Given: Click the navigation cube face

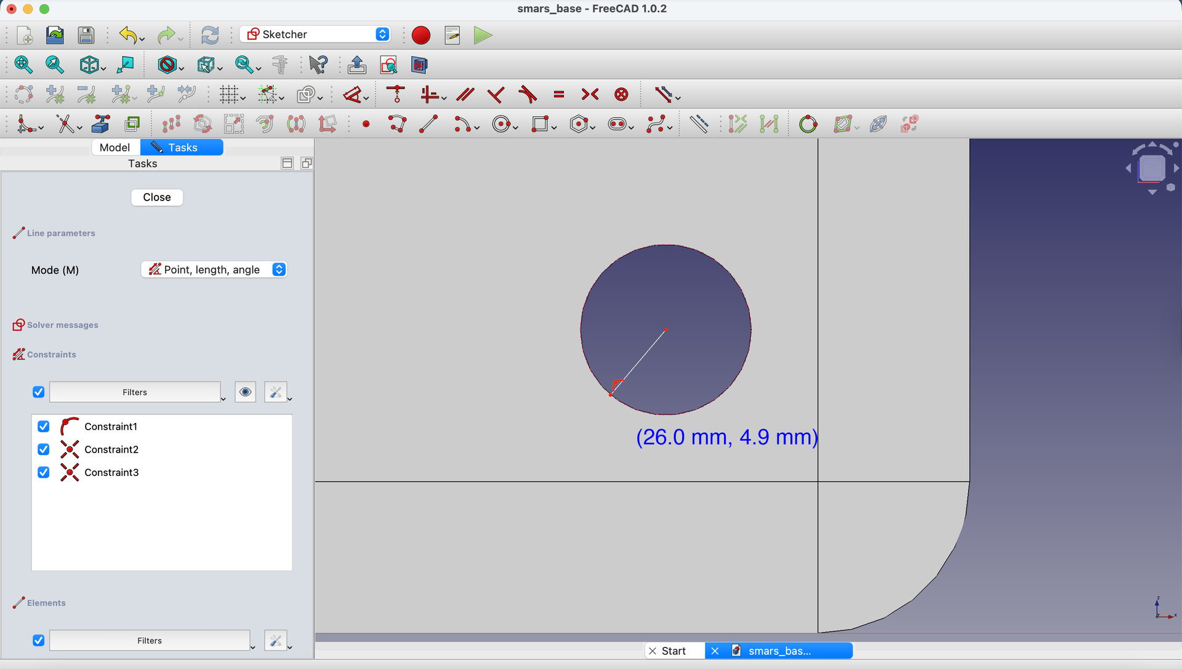Looking at the screenshot, I should click(x=1151, y=168).
